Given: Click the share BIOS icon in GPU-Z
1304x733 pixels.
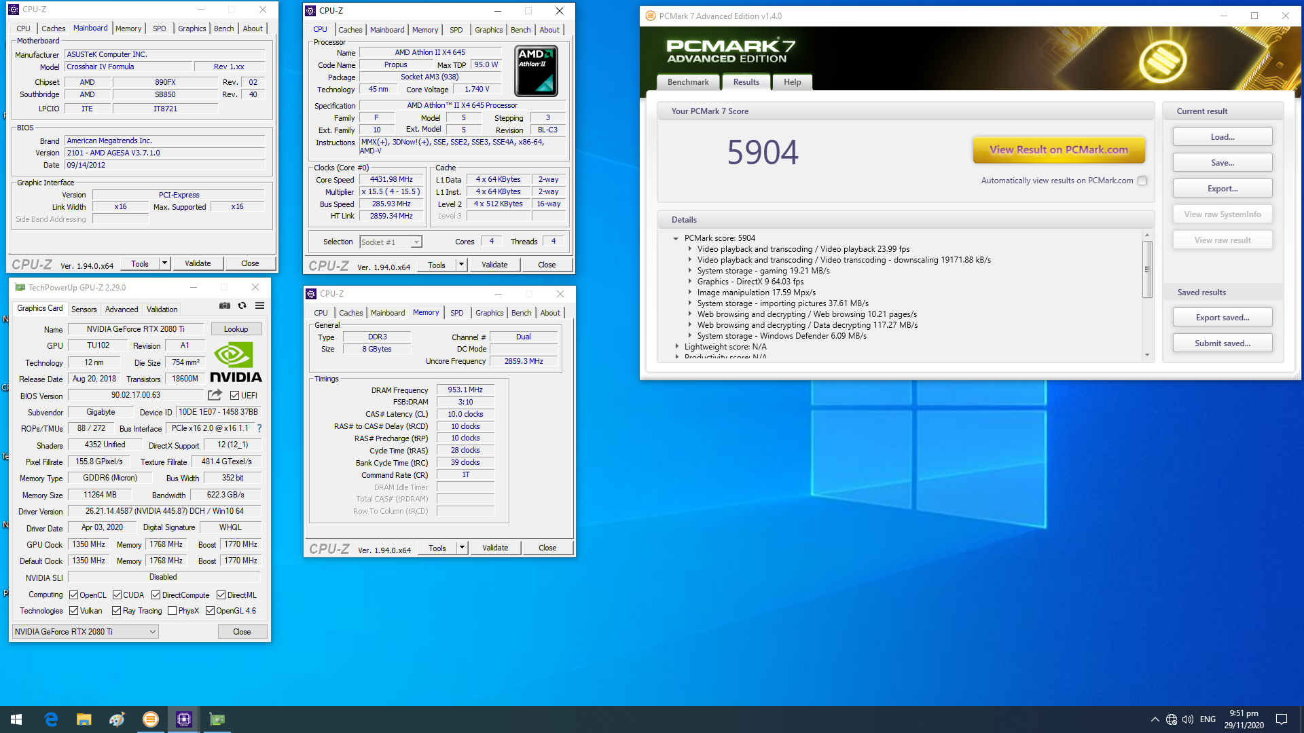Looking at the screenshot, I should [215, 395].
